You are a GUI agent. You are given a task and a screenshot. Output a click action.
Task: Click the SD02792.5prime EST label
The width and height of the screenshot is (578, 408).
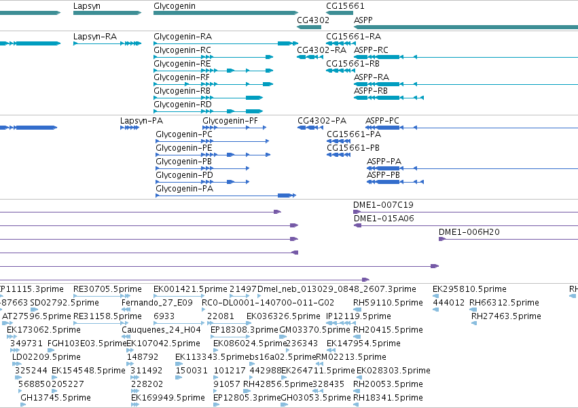(x=65, y=303)
